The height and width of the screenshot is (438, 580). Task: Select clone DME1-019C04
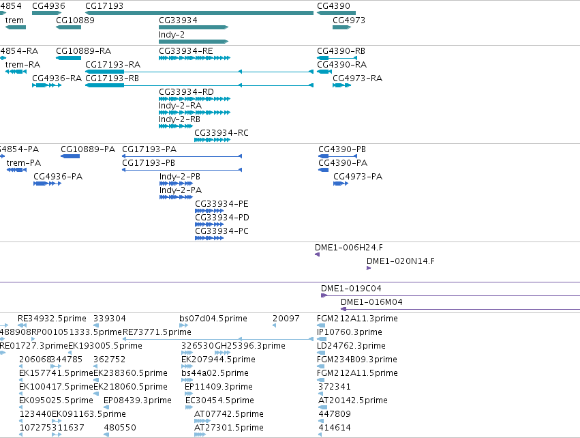(451, 295)
